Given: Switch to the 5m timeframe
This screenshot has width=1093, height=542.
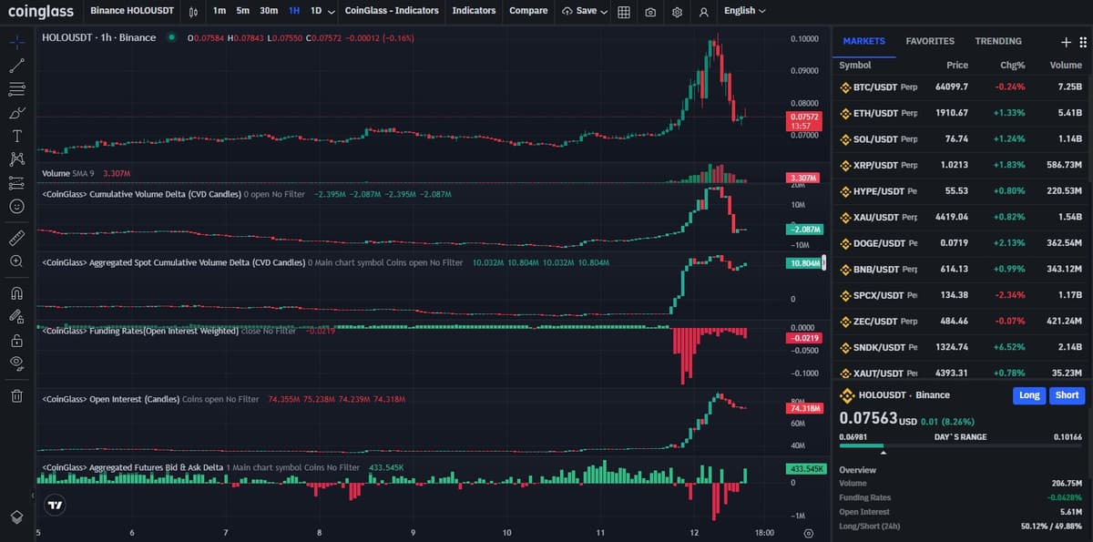Looking at the screenshot, I should tap(242, 11).
